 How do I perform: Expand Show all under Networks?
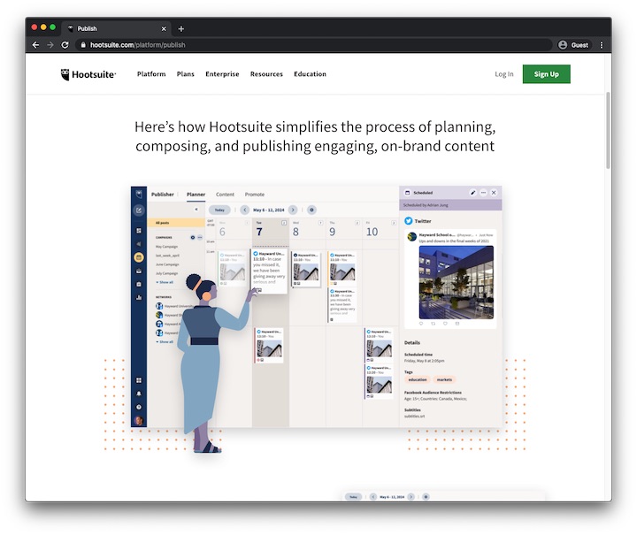(x=165, y=341)
